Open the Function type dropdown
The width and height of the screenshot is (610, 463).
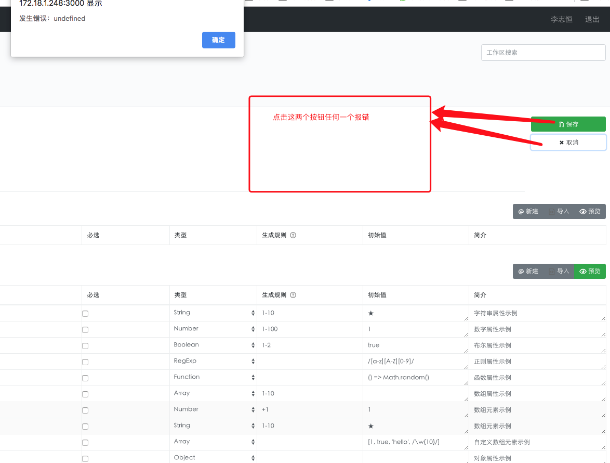coord(213,377)
